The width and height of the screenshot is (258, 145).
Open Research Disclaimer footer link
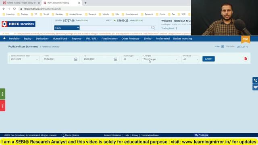[x=112, y=135]
